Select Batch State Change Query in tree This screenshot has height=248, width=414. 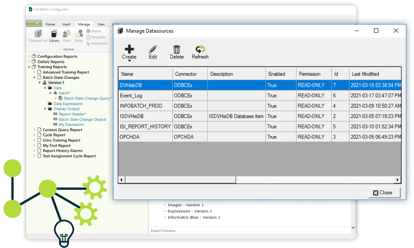[88, 98]
